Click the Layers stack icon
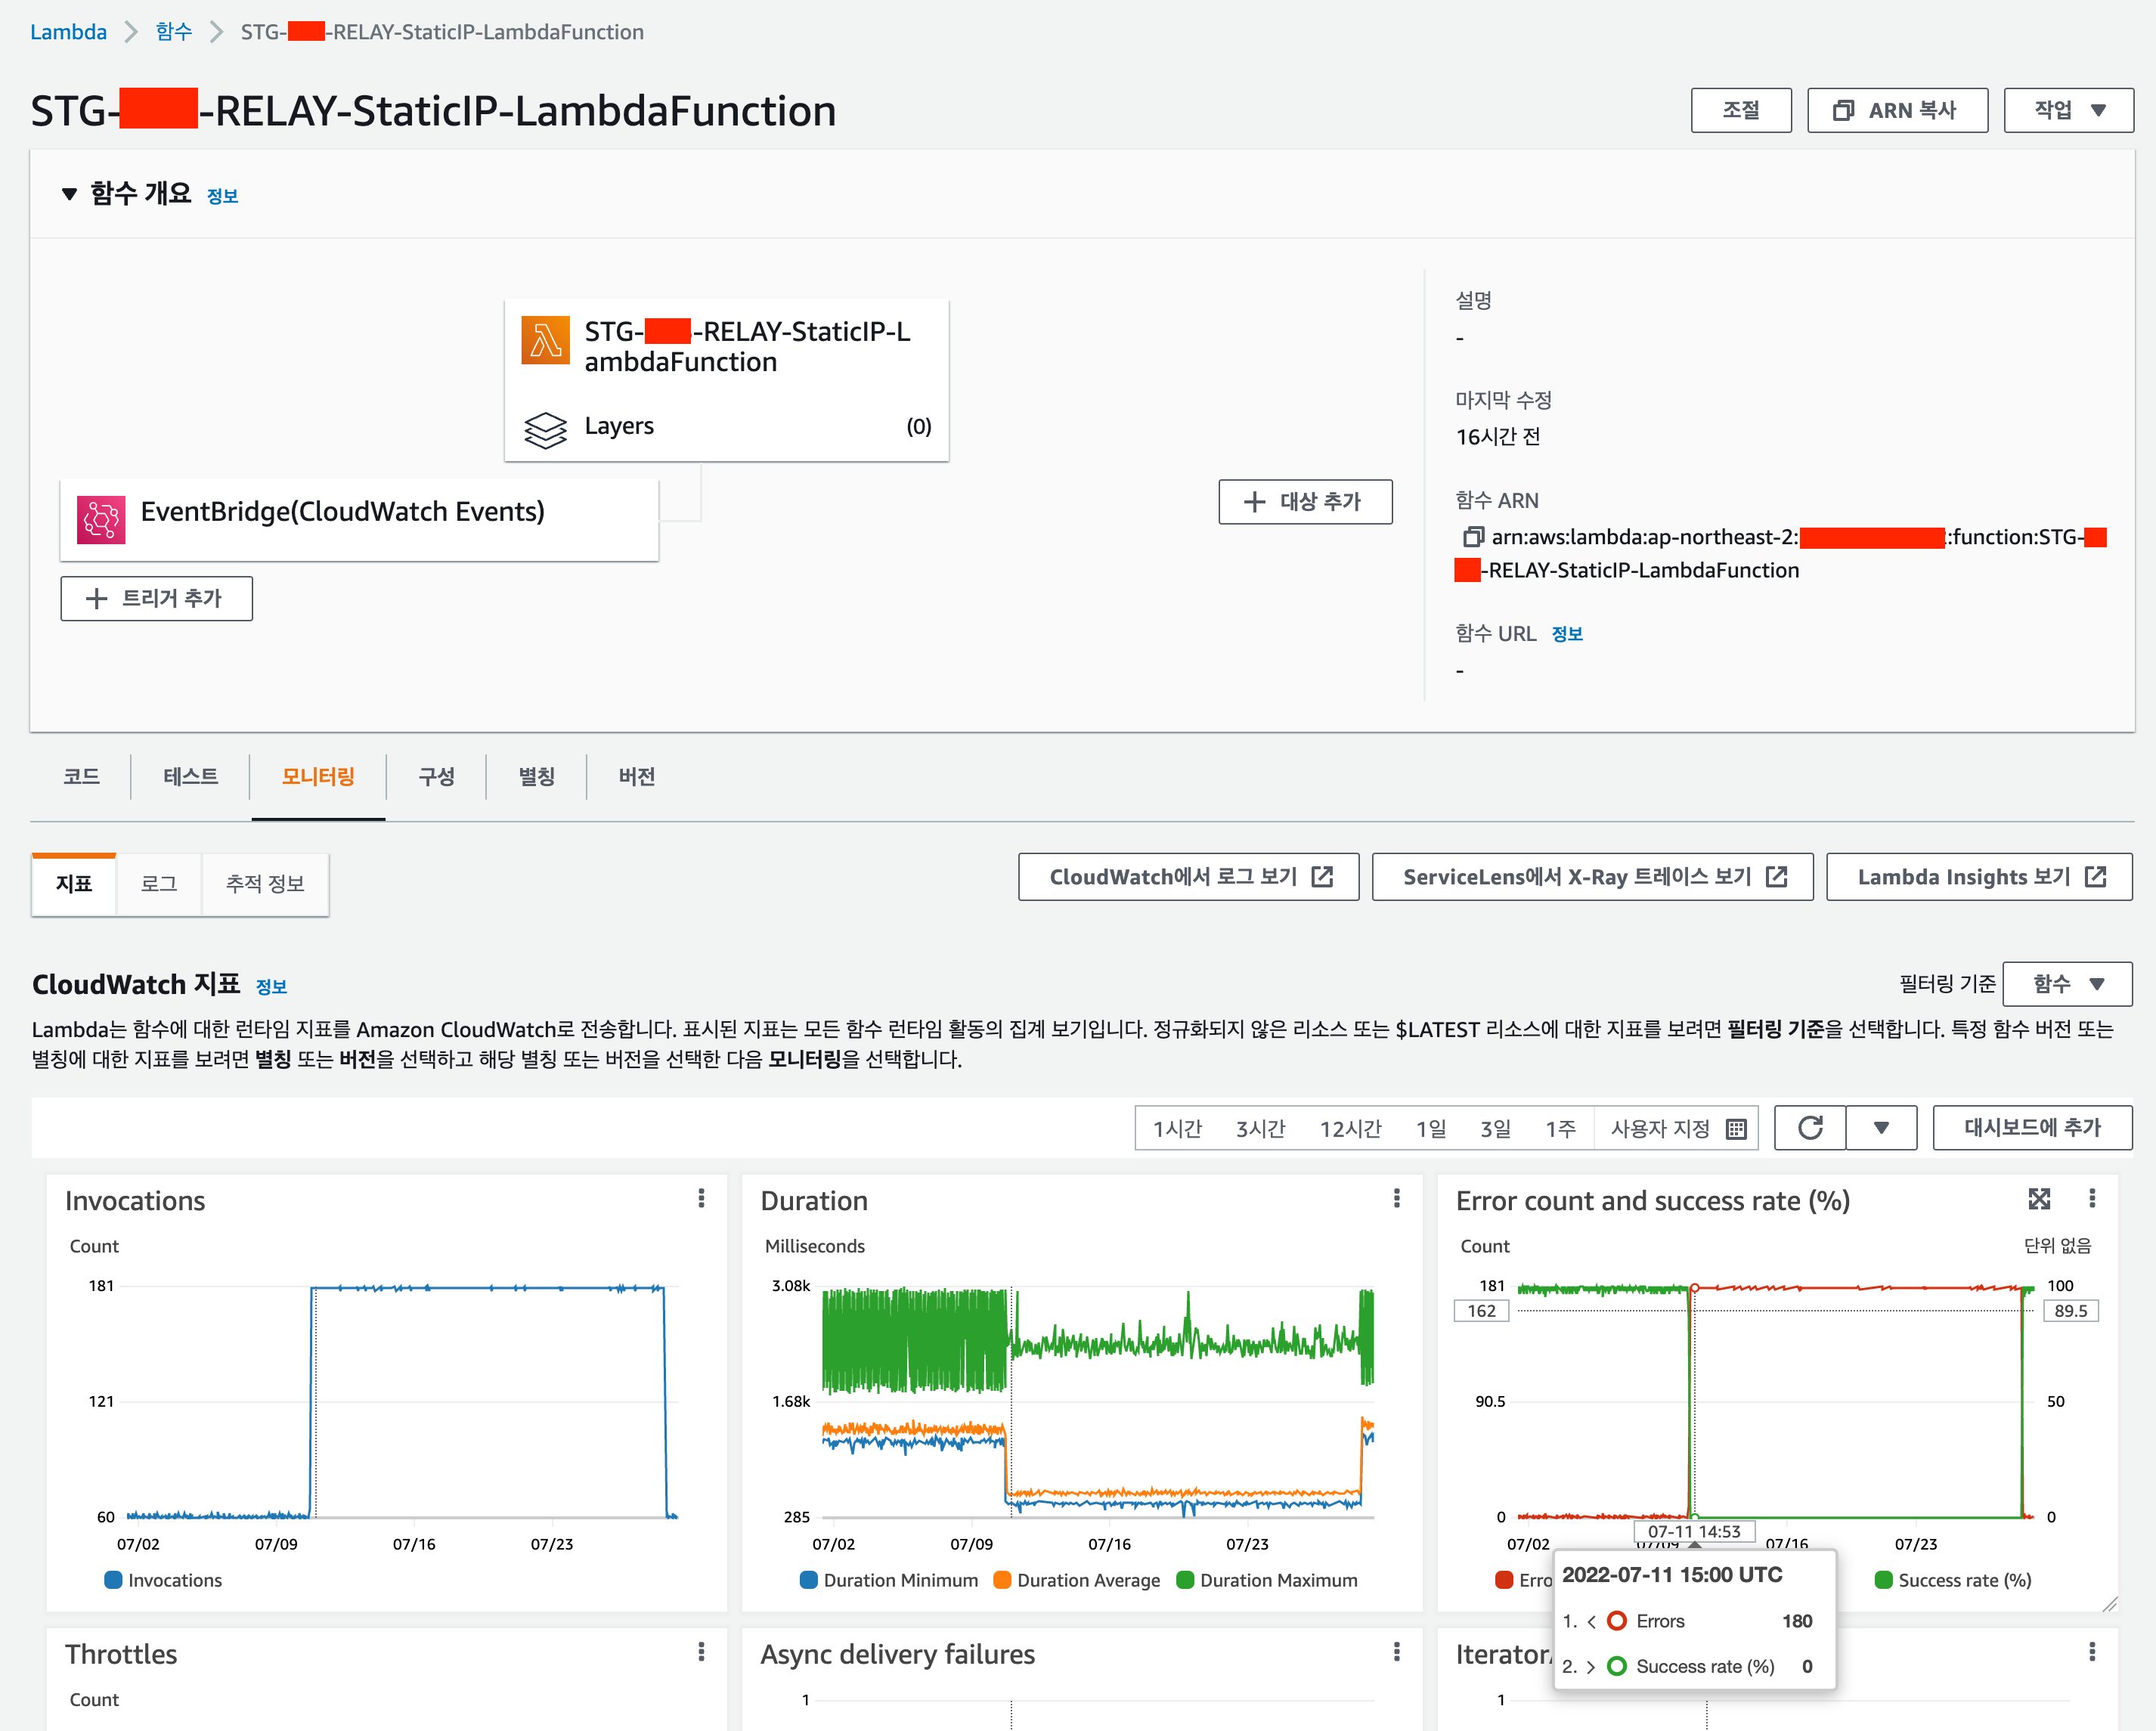The image size is (2156, 1731). tap(545, 430)
